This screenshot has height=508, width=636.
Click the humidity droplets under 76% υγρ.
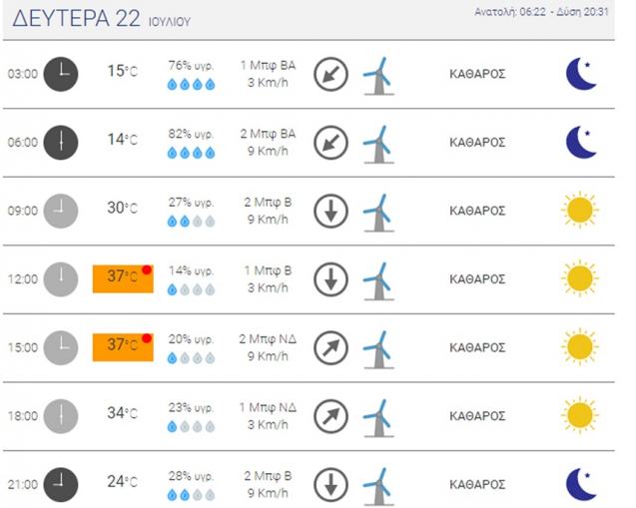[191, 84]
